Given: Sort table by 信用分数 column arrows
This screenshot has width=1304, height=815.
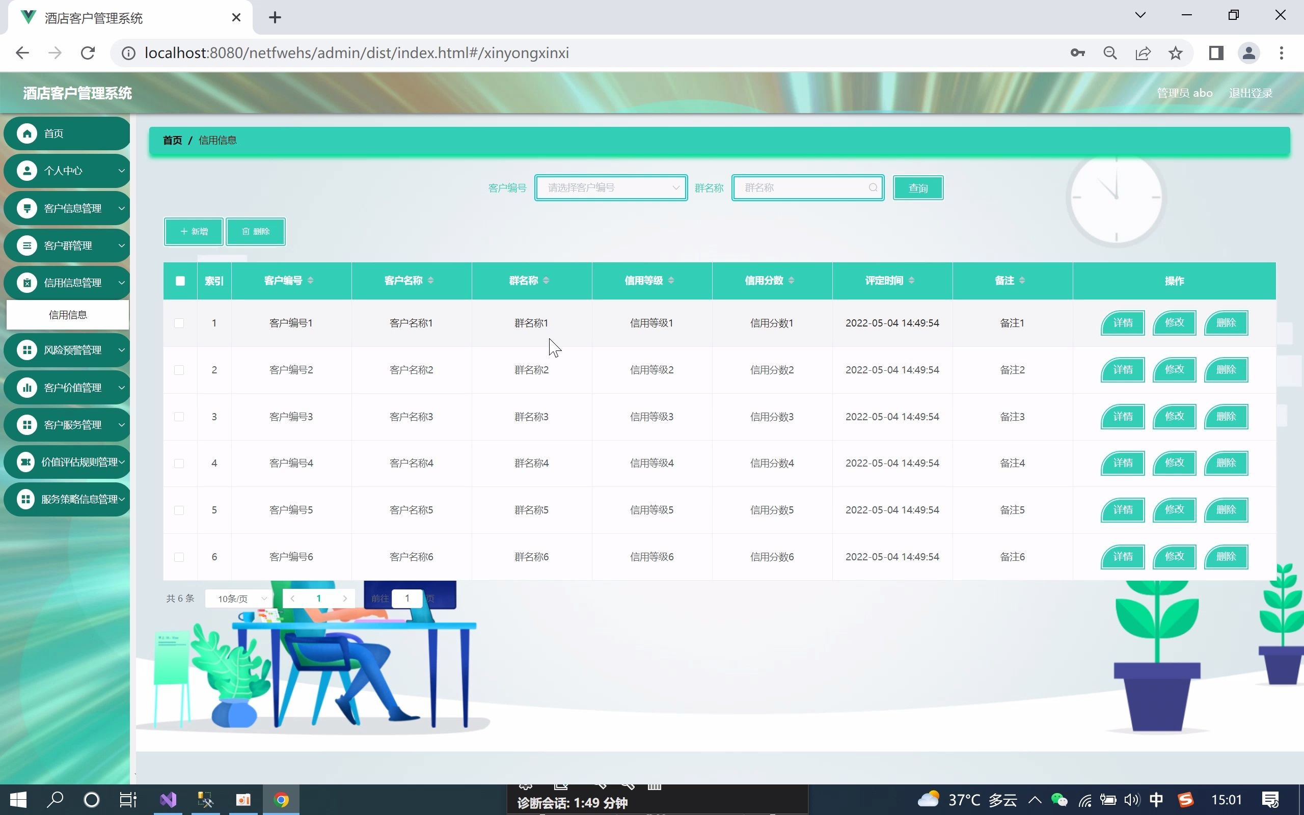Looking at the screenshot, I should click(791, 280).
